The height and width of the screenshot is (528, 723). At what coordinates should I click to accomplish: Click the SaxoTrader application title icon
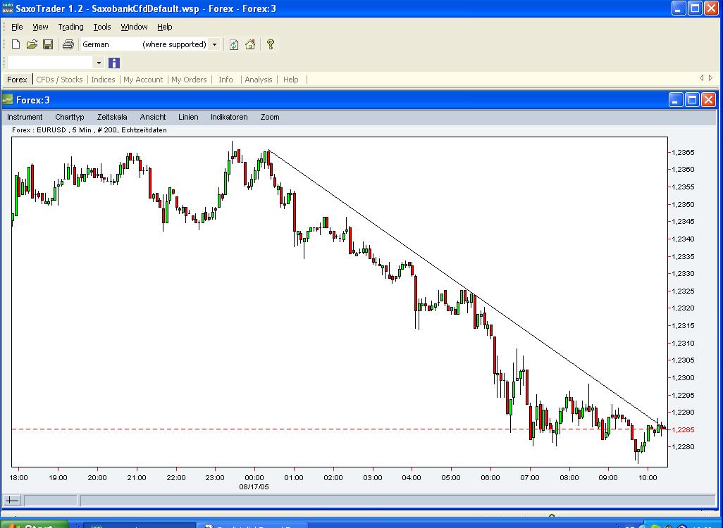pyautogui.click(x=7, y=8)
